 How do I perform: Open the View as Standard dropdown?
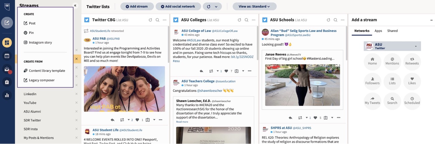tap(254, 6)
